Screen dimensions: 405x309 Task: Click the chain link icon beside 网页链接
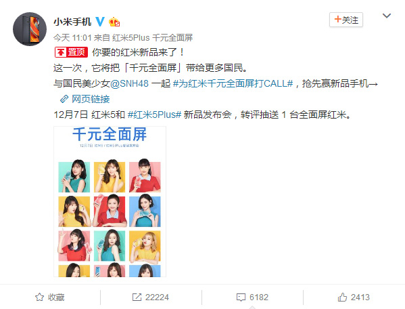pos(64,99)
